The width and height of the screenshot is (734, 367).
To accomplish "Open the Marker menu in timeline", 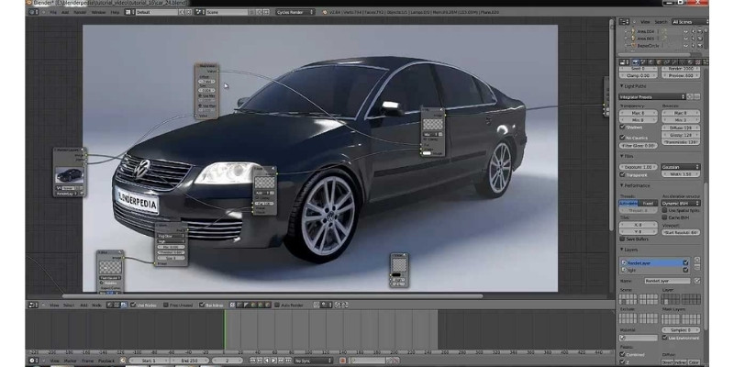I will [71, 361].
